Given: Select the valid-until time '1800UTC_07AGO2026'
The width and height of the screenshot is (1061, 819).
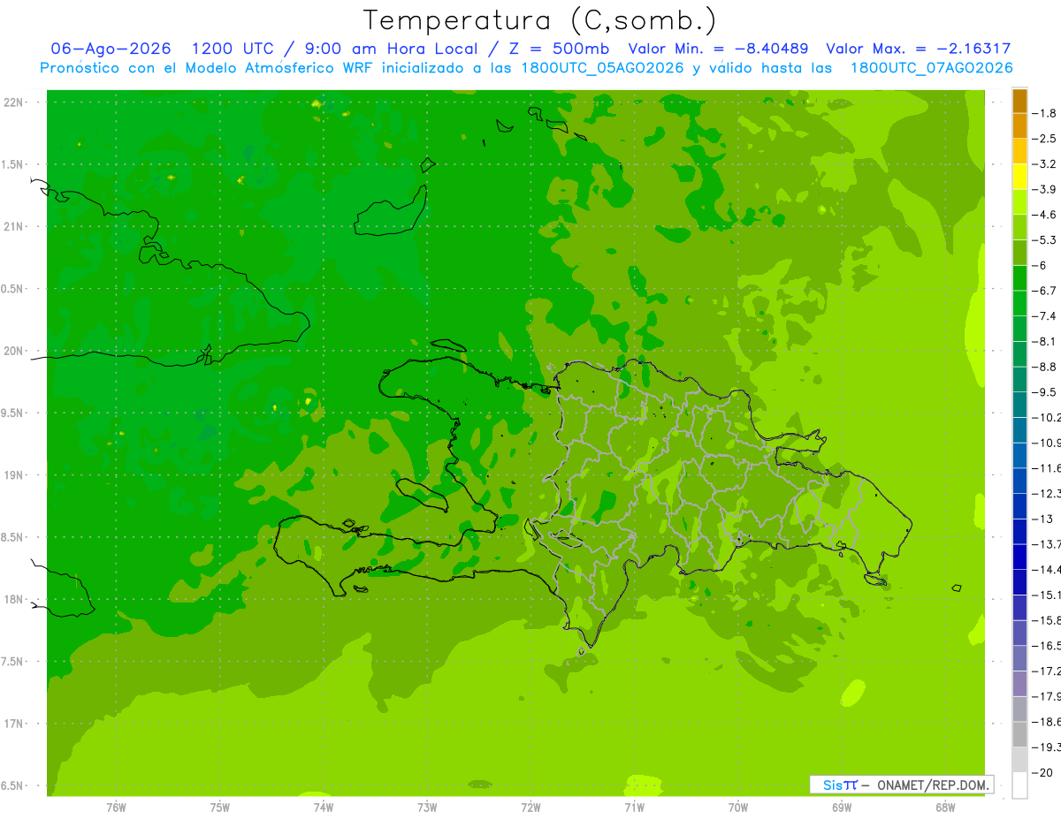Looking at the screenshot, I should 931,68.
